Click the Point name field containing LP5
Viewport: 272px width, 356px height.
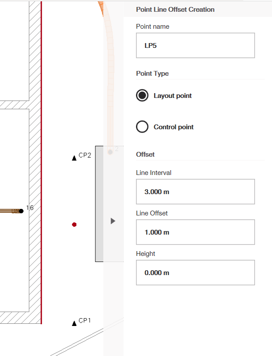[195, 45]
